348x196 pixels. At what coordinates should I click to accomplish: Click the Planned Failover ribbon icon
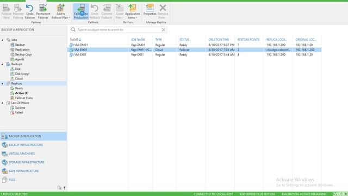tap(18, 11)
